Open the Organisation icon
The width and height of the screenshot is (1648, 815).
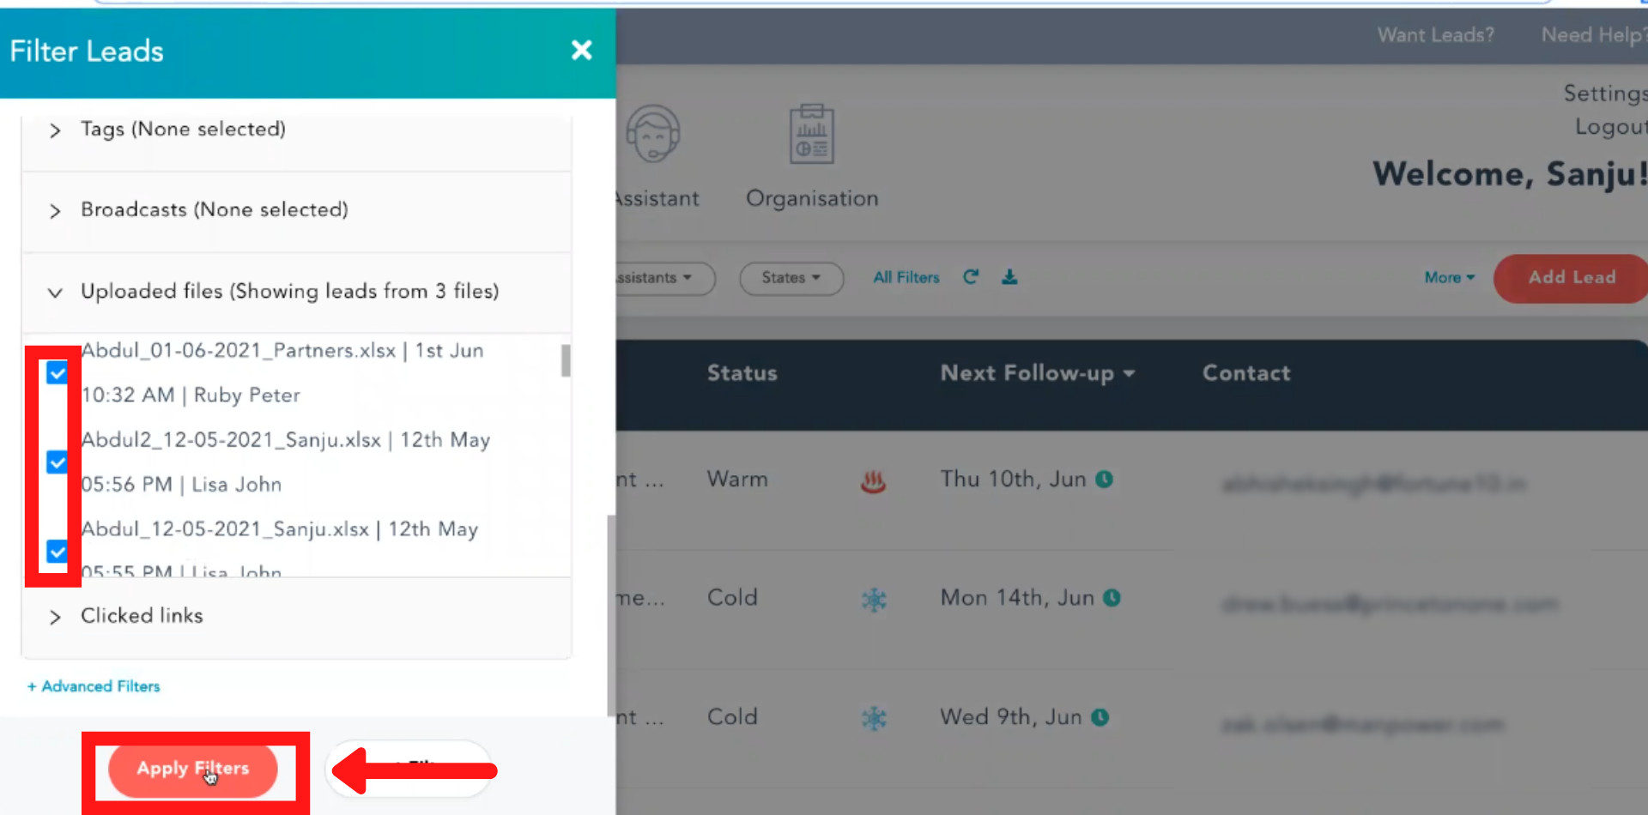pos(811,136)
